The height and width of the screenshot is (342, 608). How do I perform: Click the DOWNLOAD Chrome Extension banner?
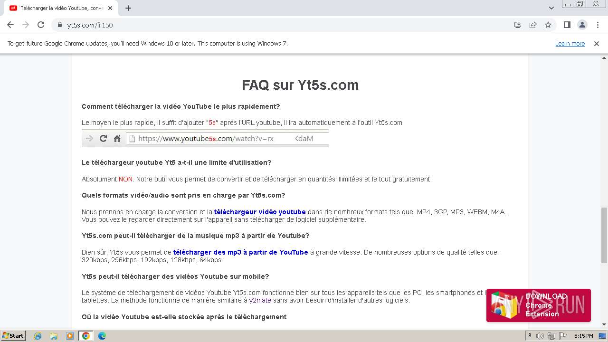(x=538, y=305)
